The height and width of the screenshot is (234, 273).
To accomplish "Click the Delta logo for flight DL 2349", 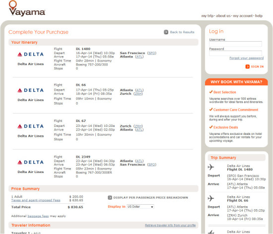I will 30,163.
